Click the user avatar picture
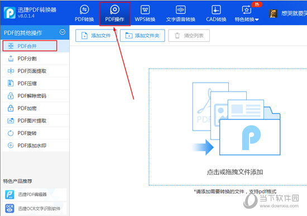This screenshot has width=307, height=216. click(273, 13)
